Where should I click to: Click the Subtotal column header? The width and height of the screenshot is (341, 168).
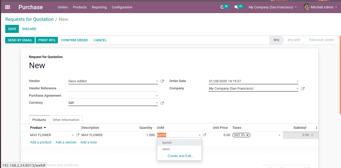(300, 128)
